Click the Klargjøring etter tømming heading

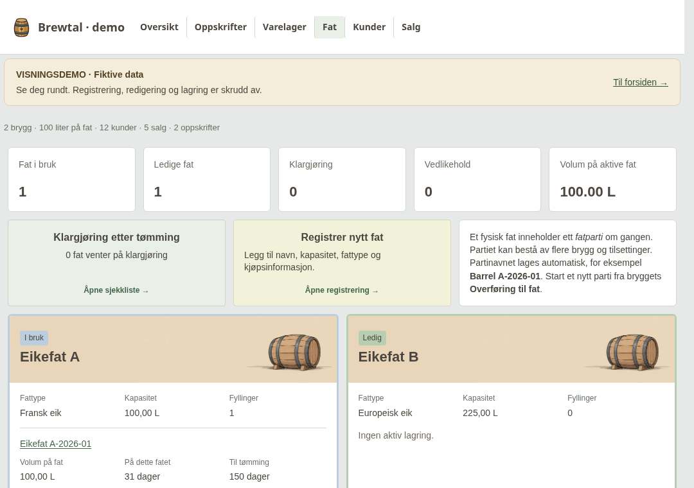coord(116,237)
